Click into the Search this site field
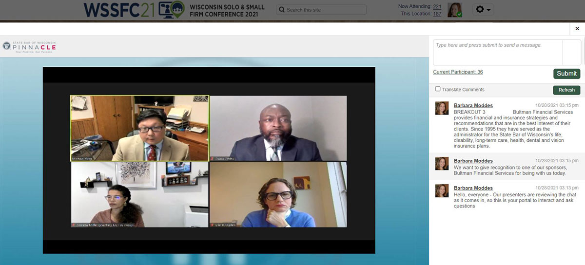The height and width of the screenshot is (265, 585). (x=324, y=10)
